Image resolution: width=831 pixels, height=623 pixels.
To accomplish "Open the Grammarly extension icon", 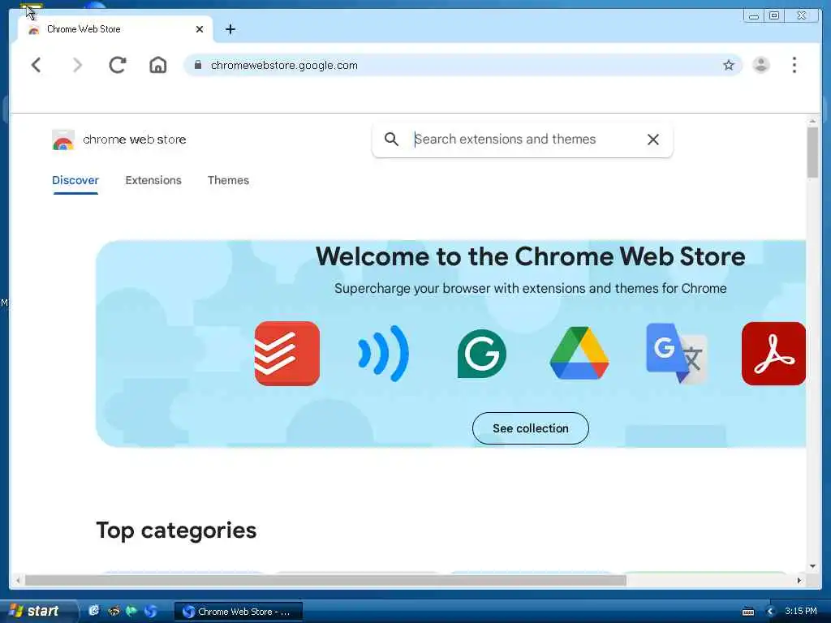I will click(x=482, y=354).
